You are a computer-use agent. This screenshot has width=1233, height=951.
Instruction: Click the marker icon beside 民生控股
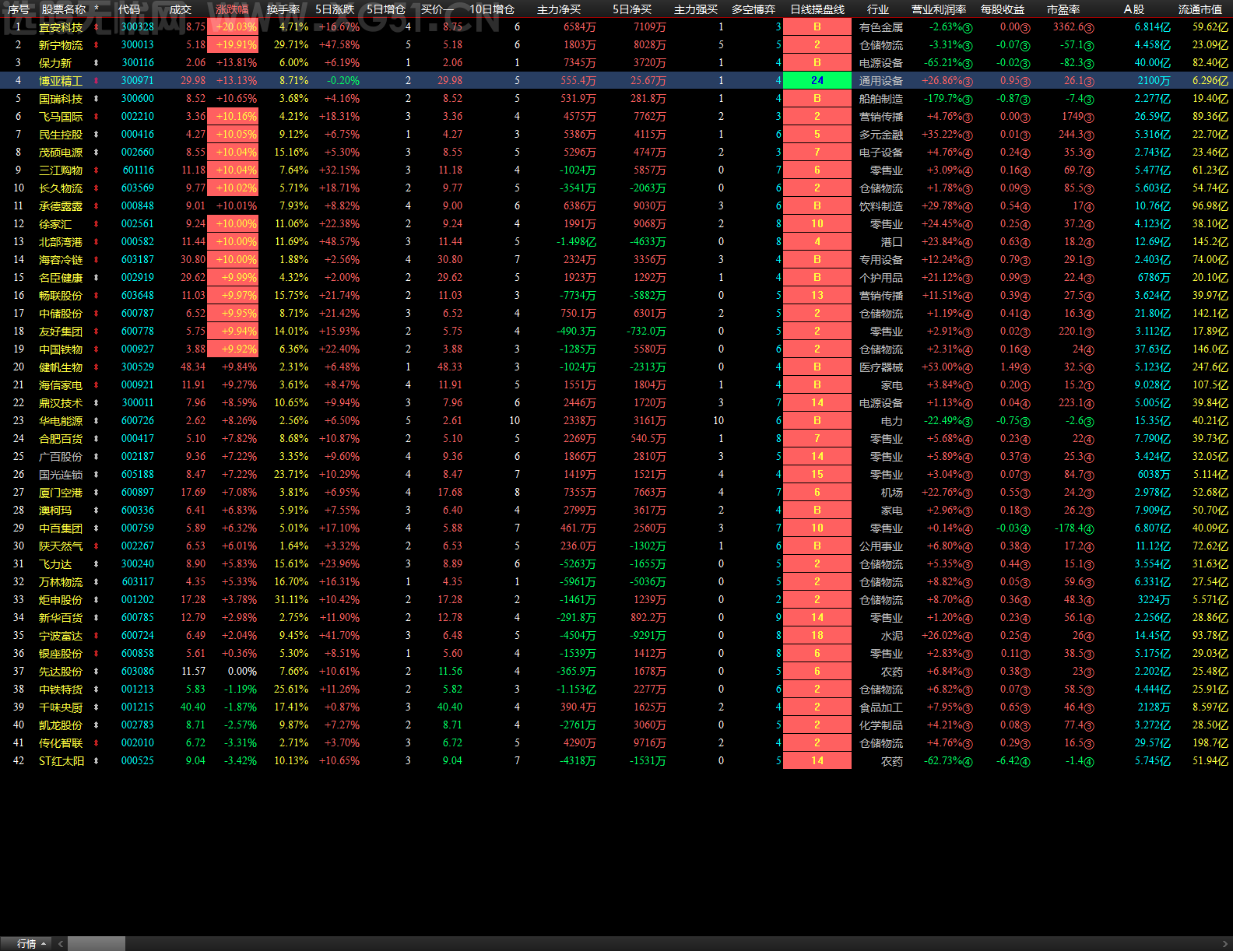(96, 135)
